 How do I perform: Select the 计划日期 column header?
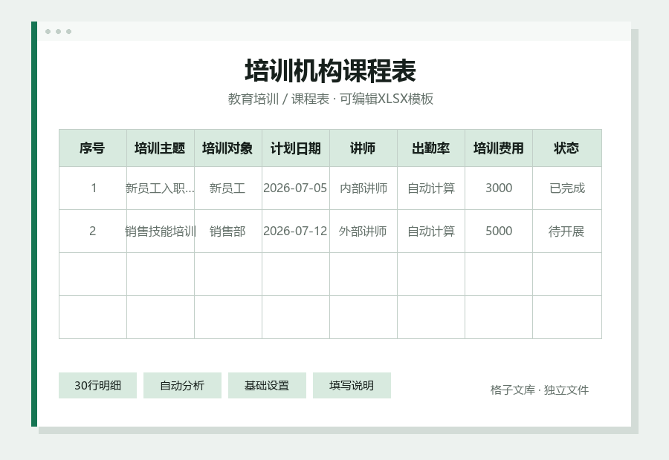pyautogui.click(x=296, y=148)
